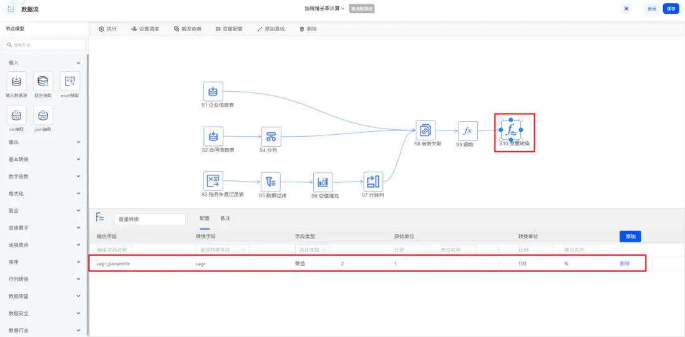685x337 pixels.
Task: Switch to the 配置 tab
Action: pos(205,218)
